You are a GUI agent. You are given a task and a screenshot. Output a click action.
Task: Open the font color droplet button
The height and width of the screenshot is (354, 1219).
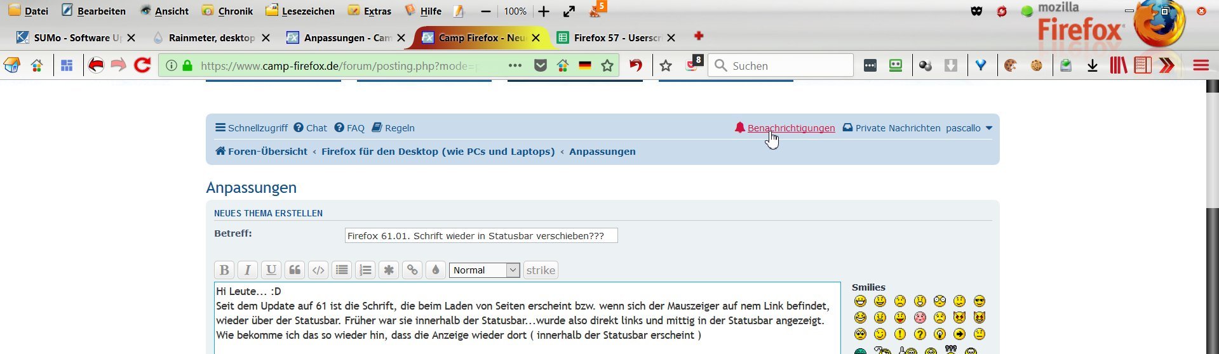436,270
